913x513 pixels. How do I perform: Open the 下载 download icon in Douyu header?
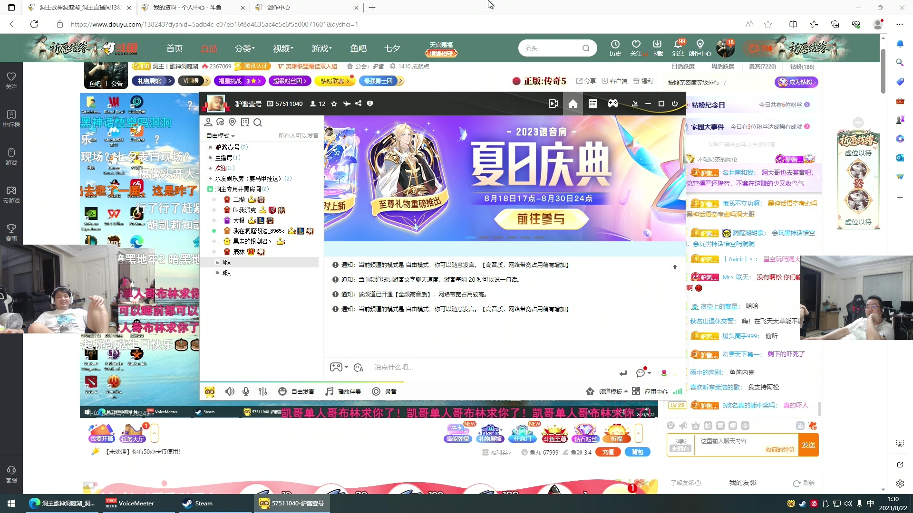pos(657,48)
